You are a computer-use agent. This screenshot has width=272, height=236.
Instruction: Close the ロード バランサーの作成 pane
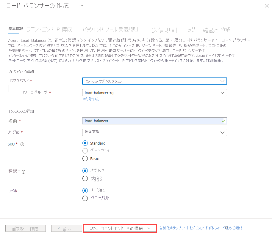click(x=267, y=6)
